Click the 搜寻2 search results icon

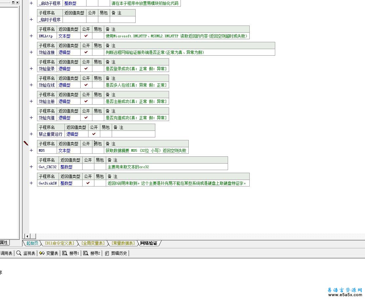(x=86, y=253)
